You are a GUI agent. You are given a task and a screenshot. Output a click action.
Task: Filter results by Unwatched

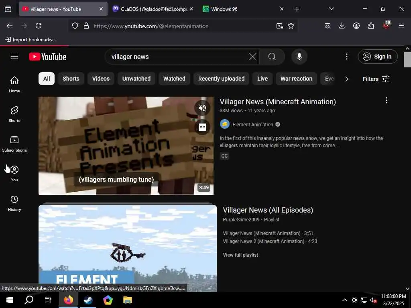(x=136, y=79)
